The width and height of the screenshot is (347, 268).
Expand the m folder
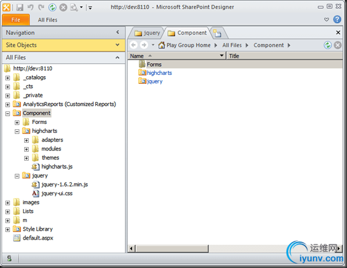8,221
